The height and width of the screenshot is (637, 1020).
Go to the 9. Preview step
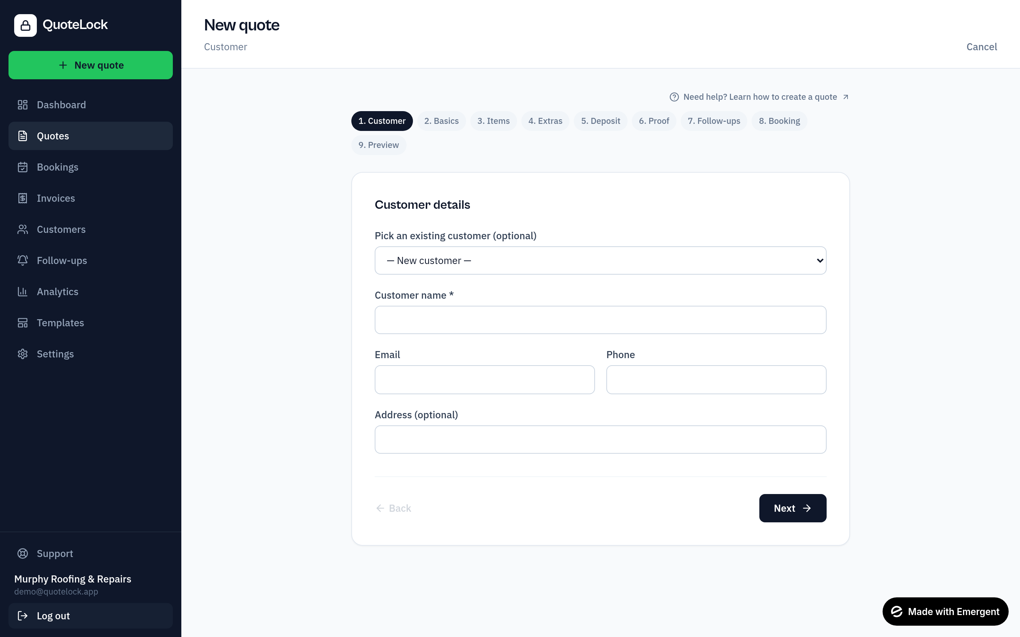point(379,145)
